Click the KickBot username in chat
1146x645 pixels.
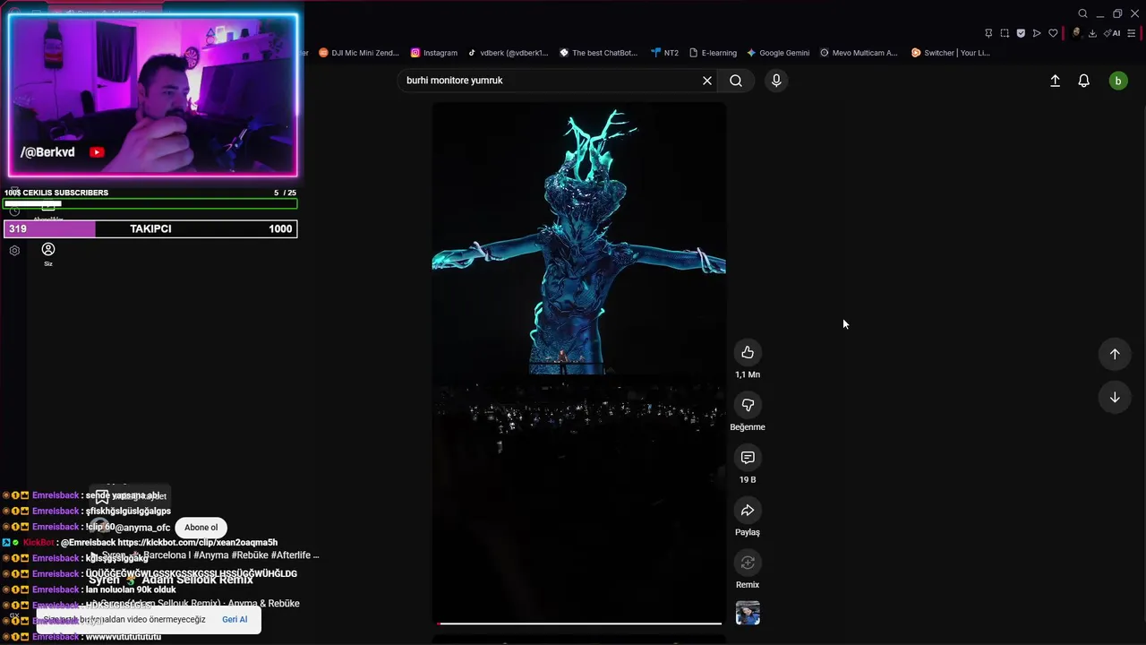pyautogui.click(x=38, y=543)
